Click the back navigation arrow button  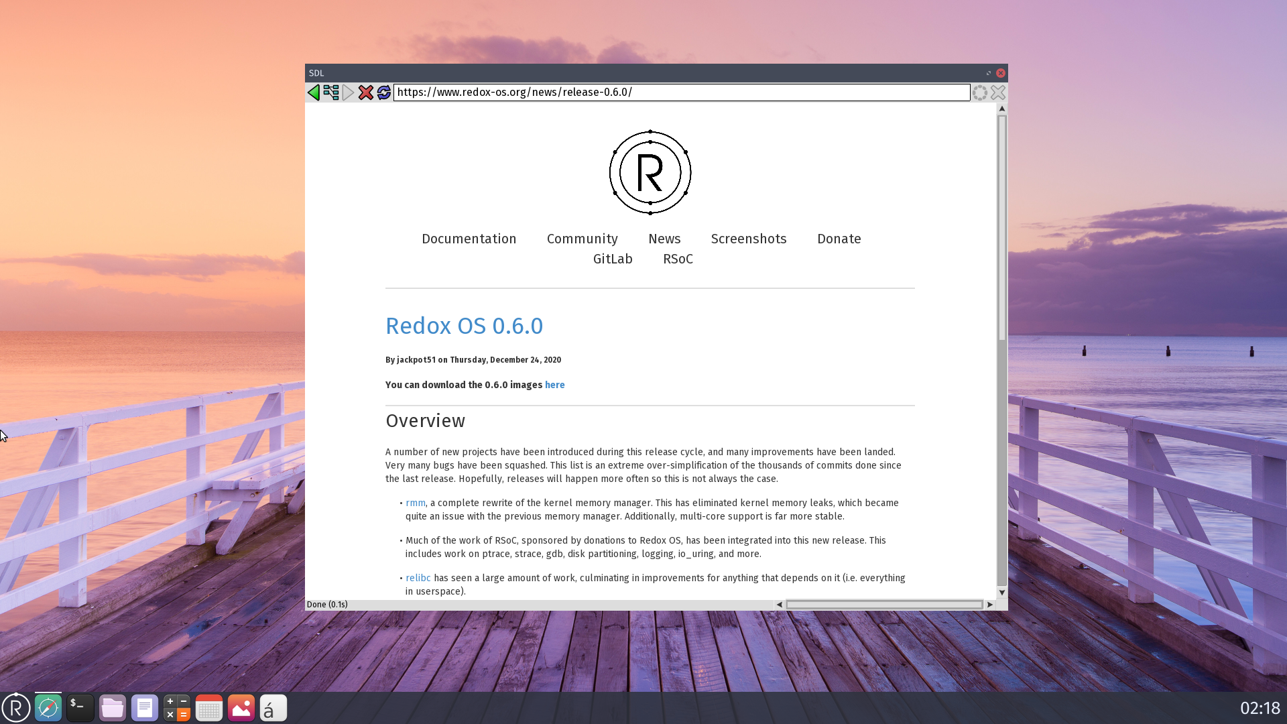coord(314,92)
